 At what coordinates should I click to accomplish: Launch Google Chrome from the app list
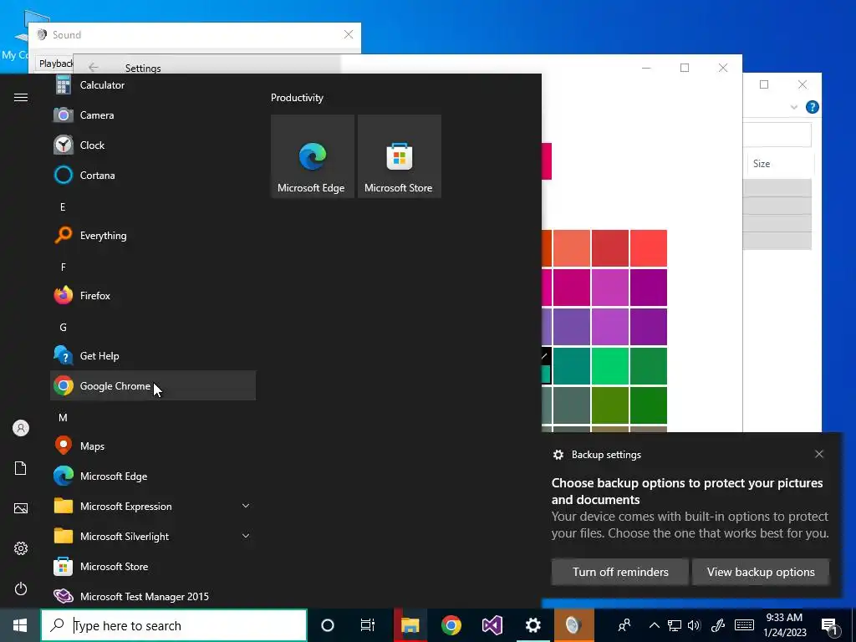[153, 386]
